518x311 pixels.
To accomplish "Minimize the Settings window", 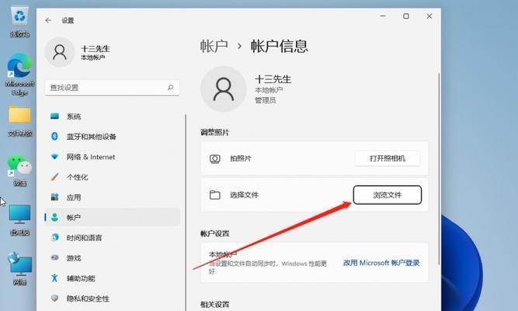I will 383,16.
